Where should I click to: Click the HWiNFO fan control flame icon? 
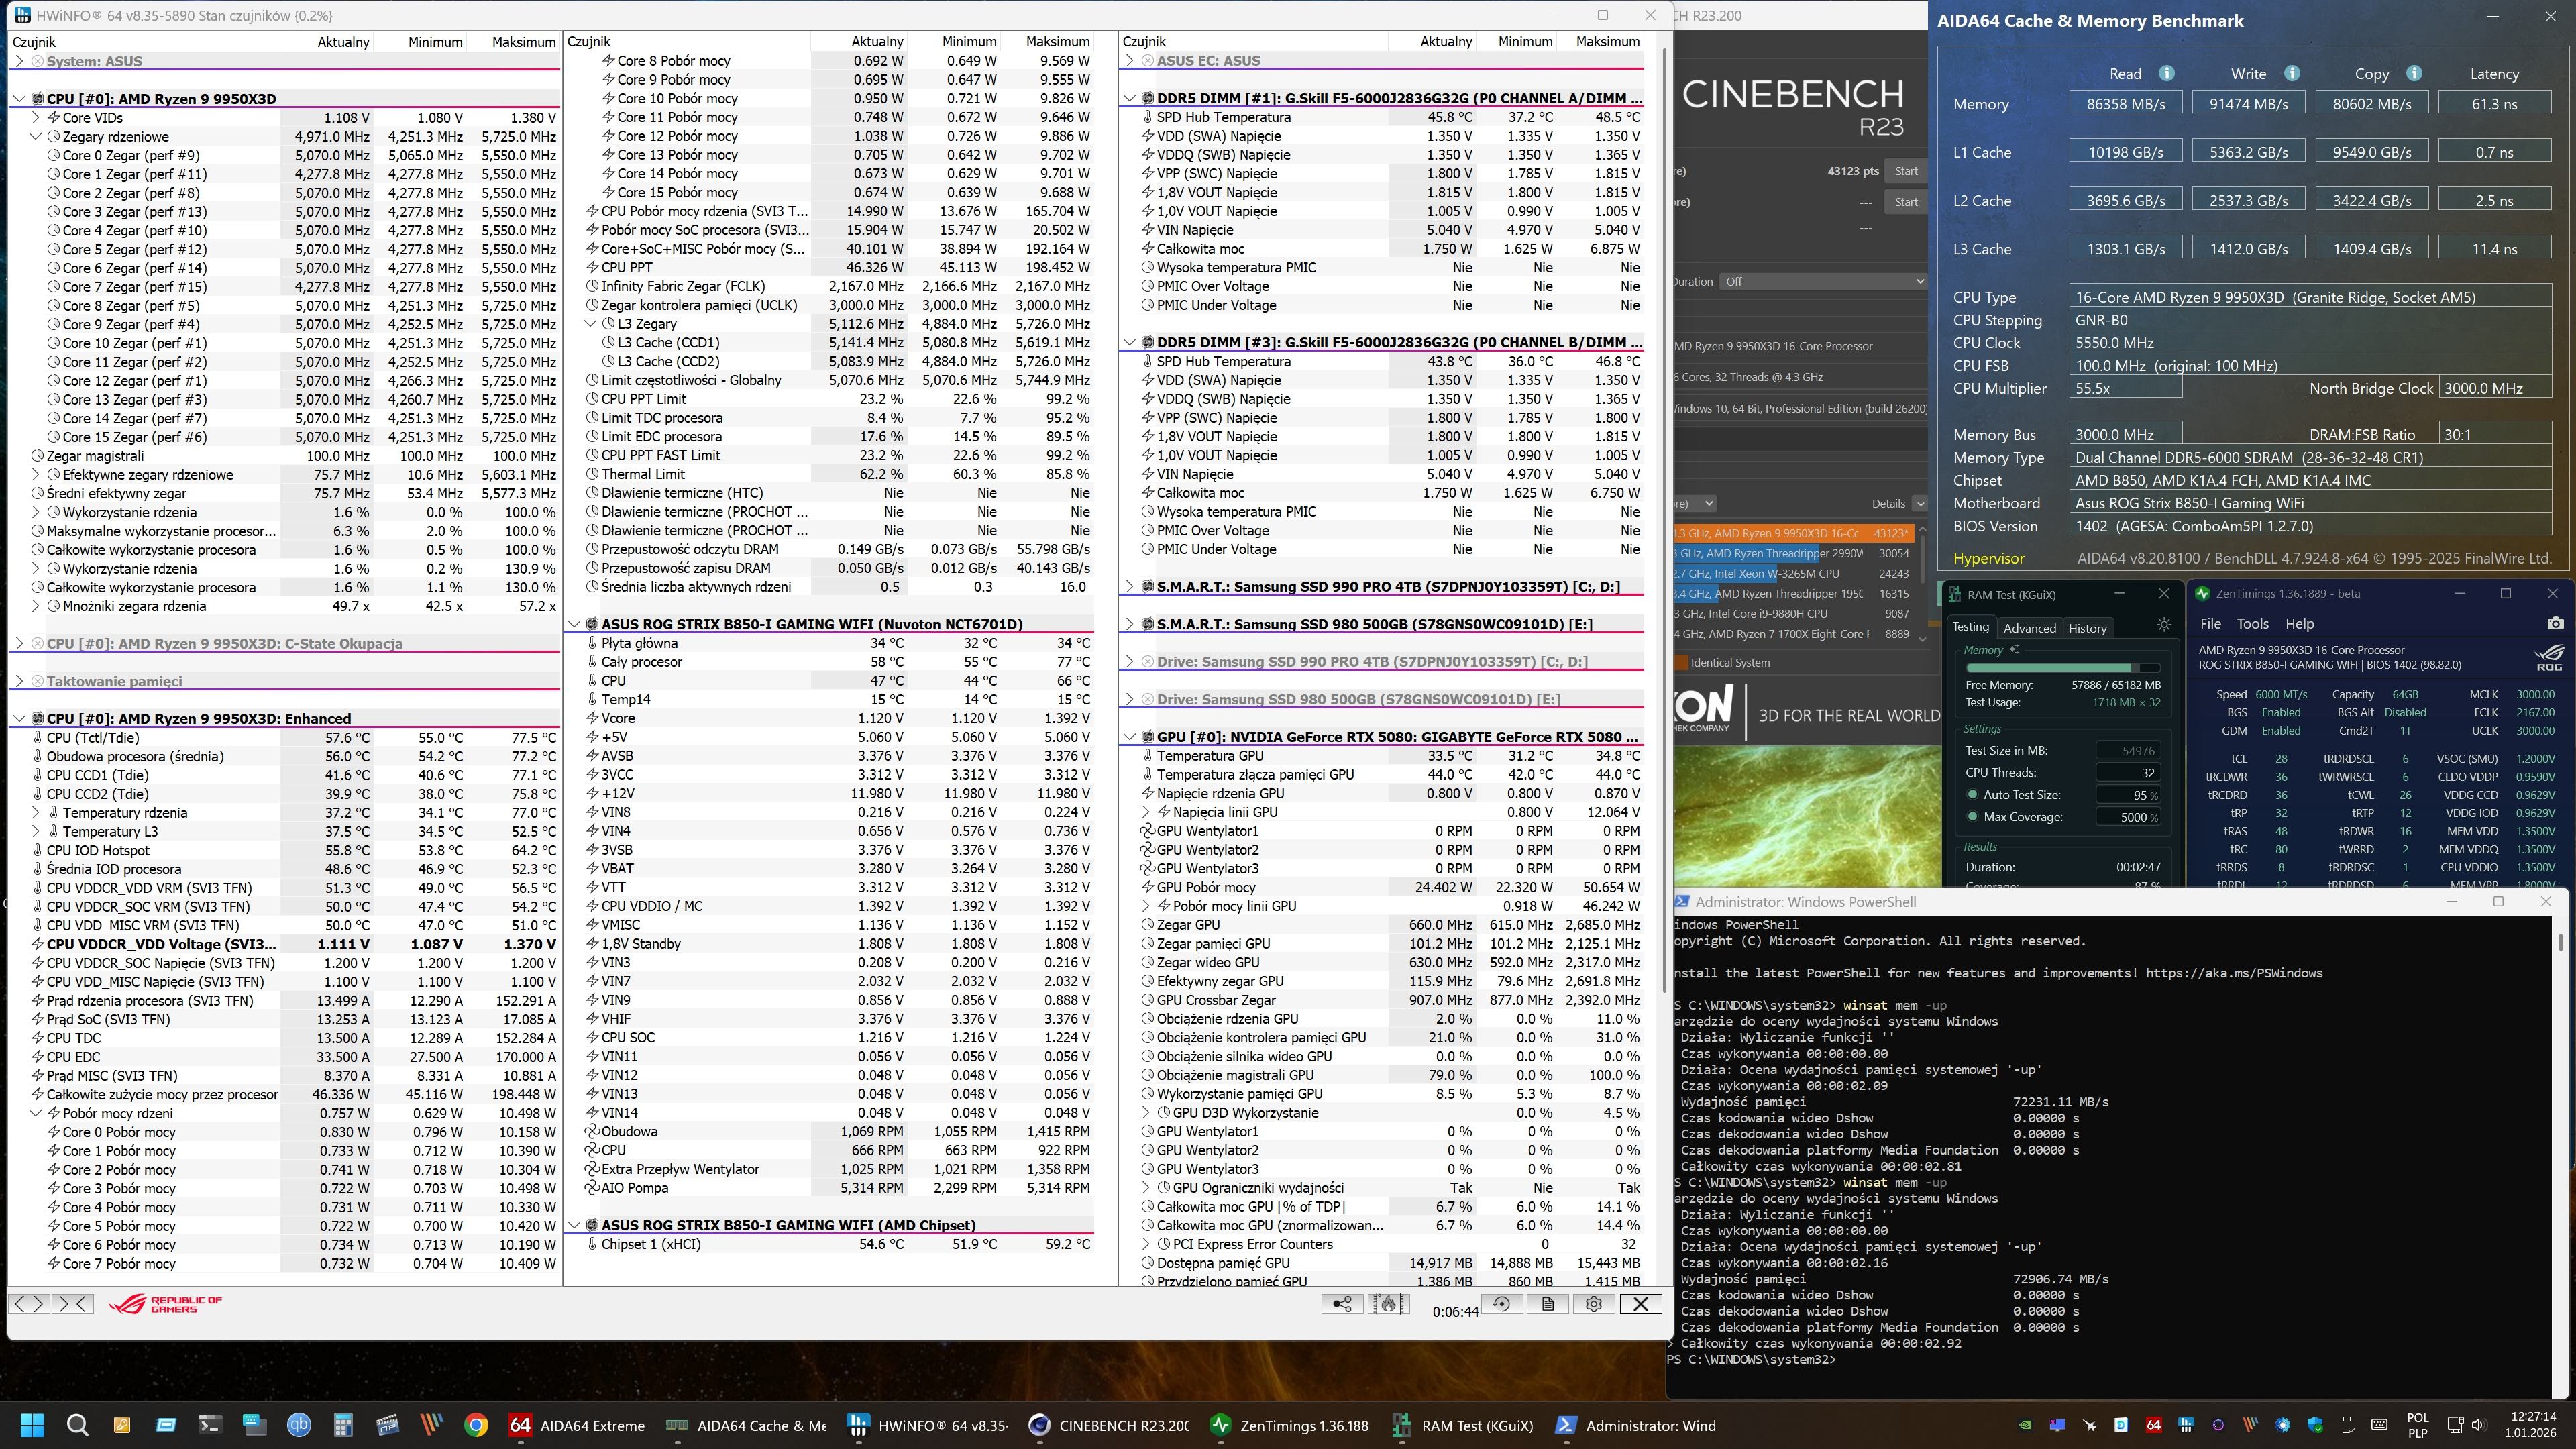(x=1388, y=1304)
